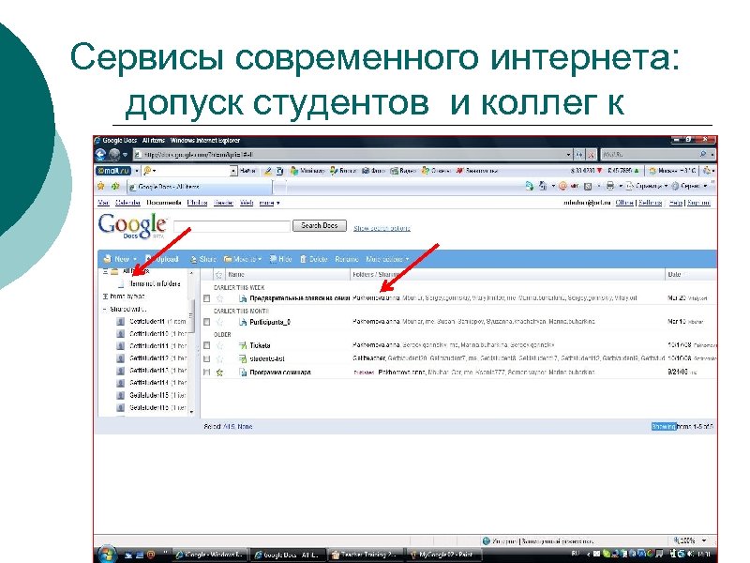This screenshot has width=750, height=563.
Task: Click the Favorites star icon
Action: tap(101, 186)
